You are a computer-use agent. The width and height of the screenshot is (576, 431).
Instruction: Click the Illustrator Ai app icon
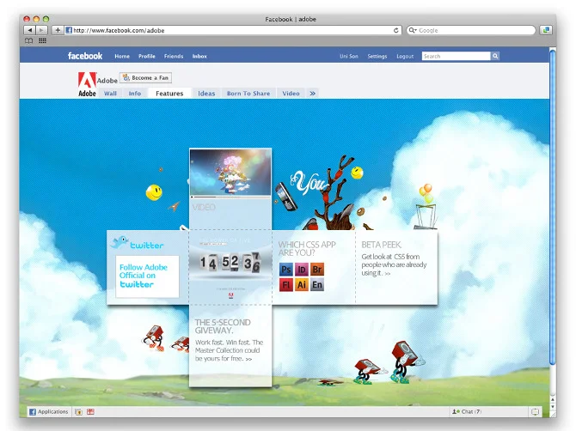301,285
